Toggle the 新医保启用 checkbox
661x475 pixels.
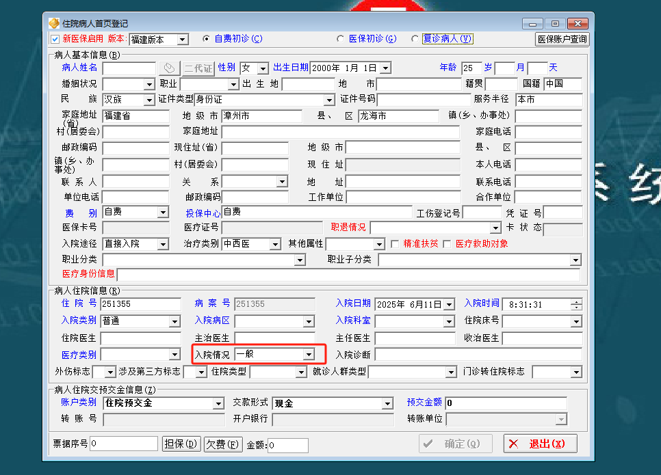[x=55, y=39]
